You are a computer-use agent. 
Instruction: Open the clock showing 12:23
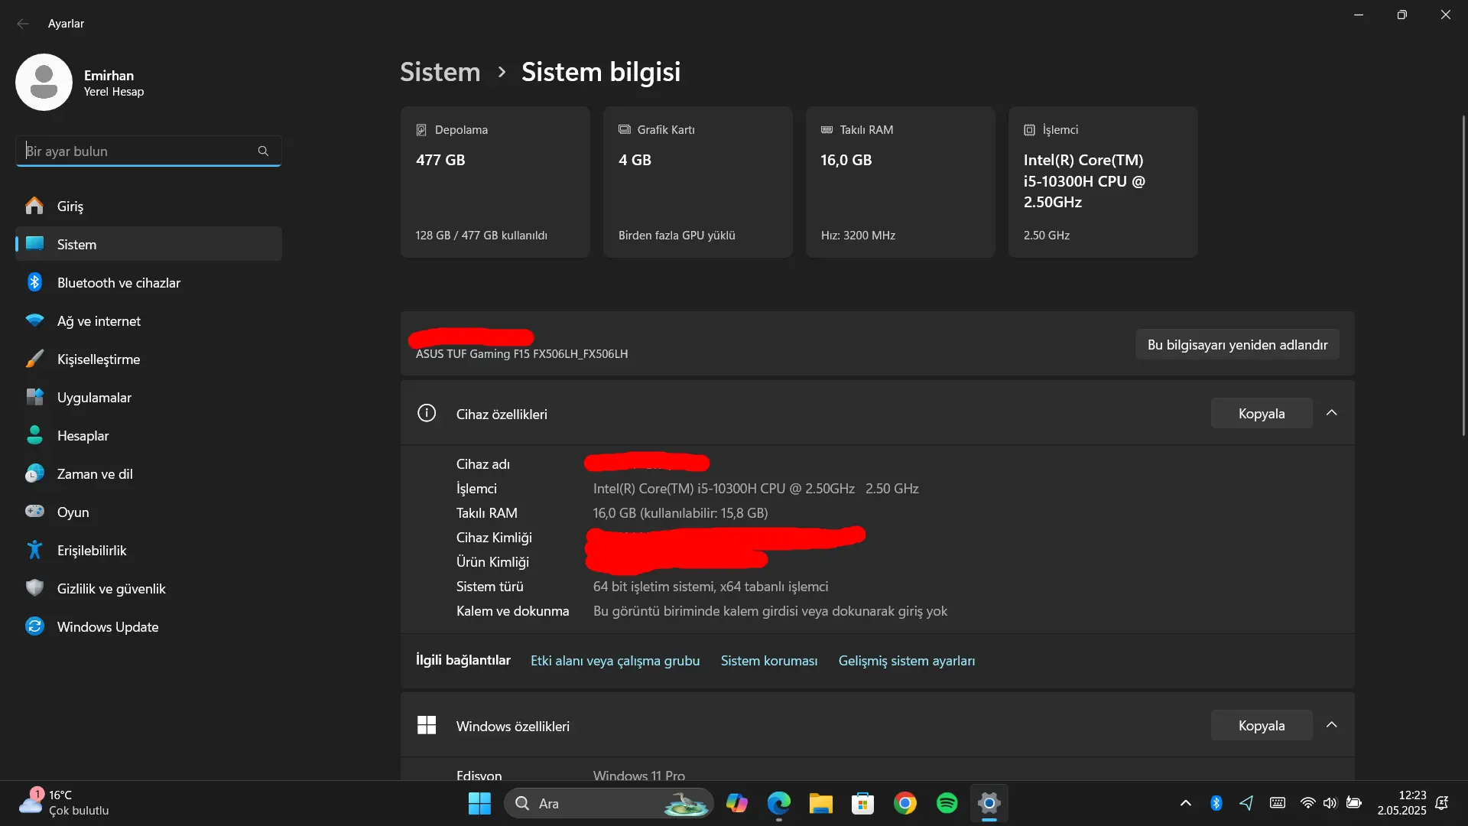tap(1402, 803)
